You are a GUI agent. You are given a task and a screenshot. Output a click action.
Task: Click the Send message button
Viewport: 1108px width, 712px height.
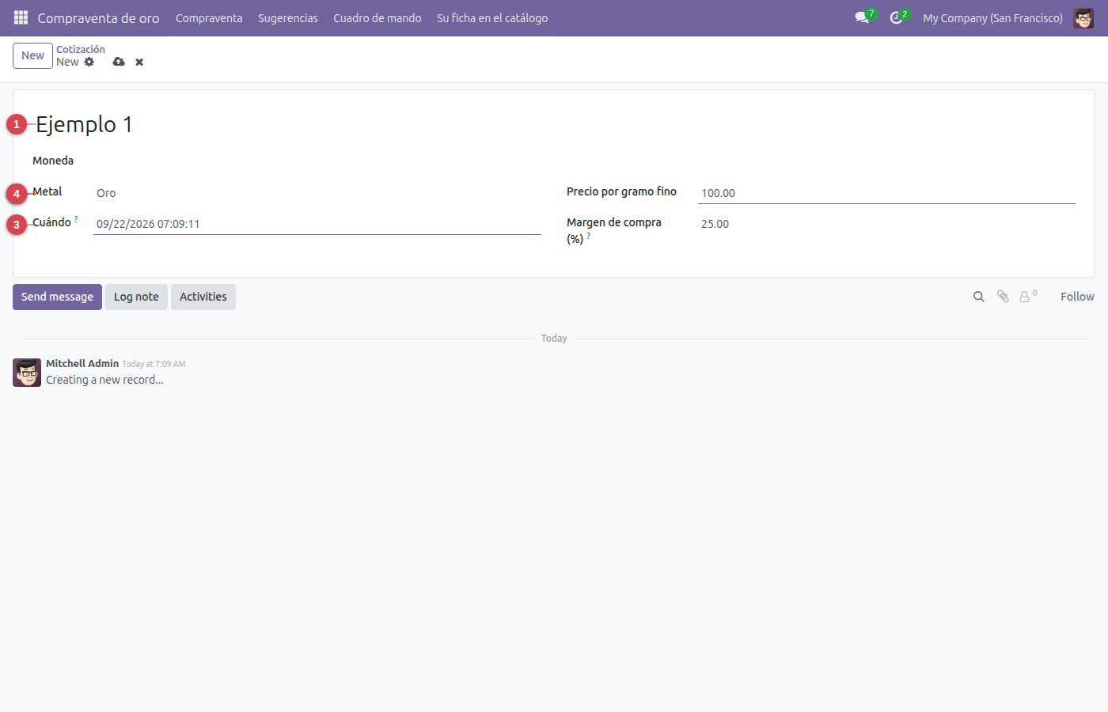[57, 297]
